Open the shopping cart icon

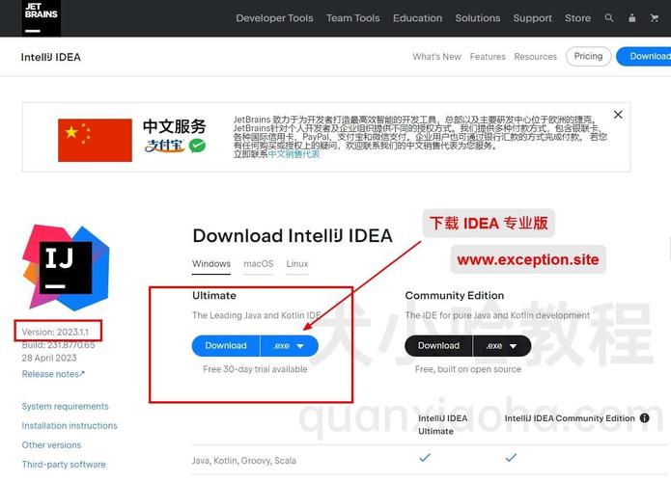coord(654,18)
